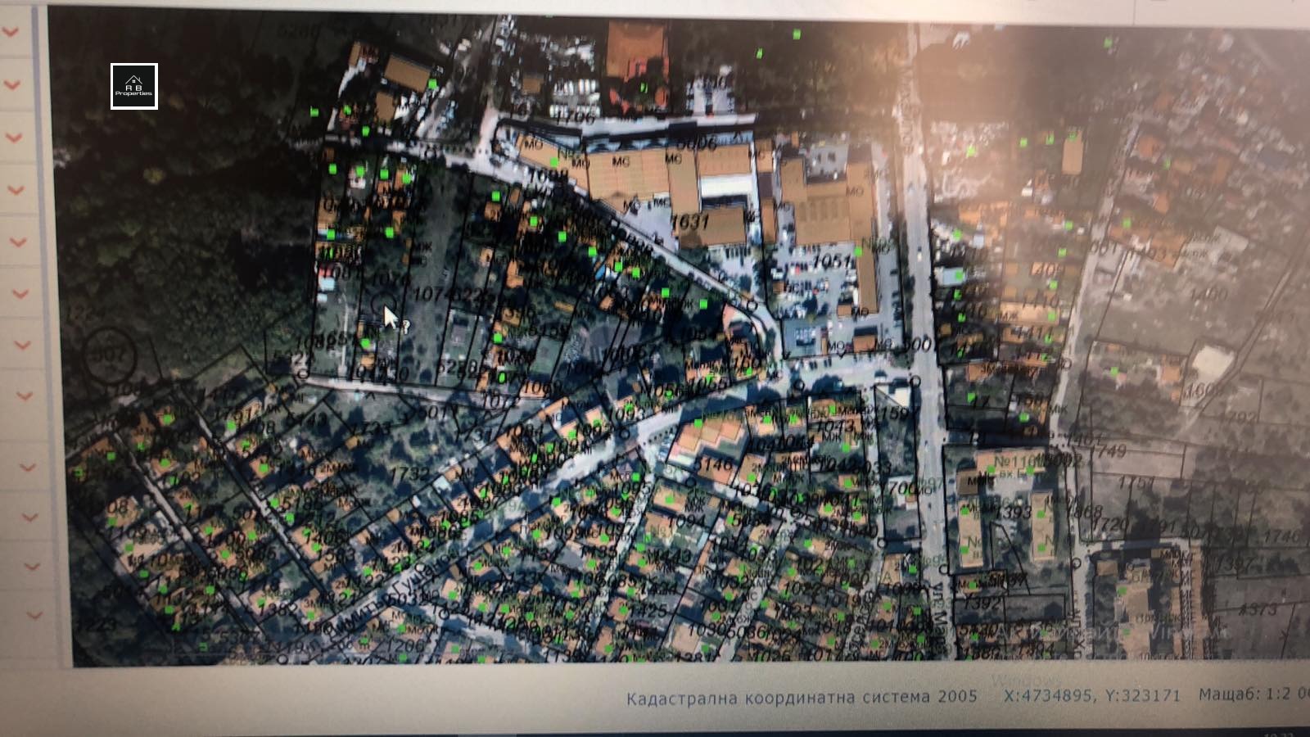Click parcel 1393 on the map
Screen dimensions: 1310x737
pos(1012,512)
